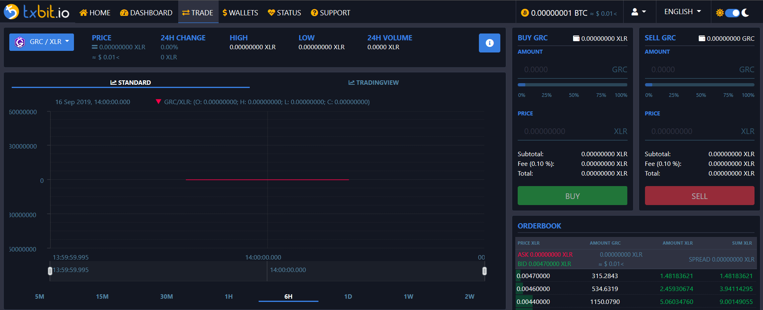Open the STATUS page
The image size is (763, 310).
(x=285, y=13)
